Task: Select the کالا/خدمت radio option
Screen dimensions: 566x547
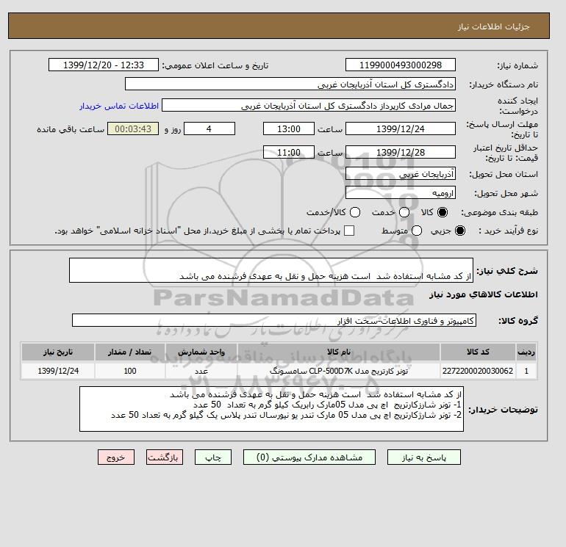Action: [355, 212]
